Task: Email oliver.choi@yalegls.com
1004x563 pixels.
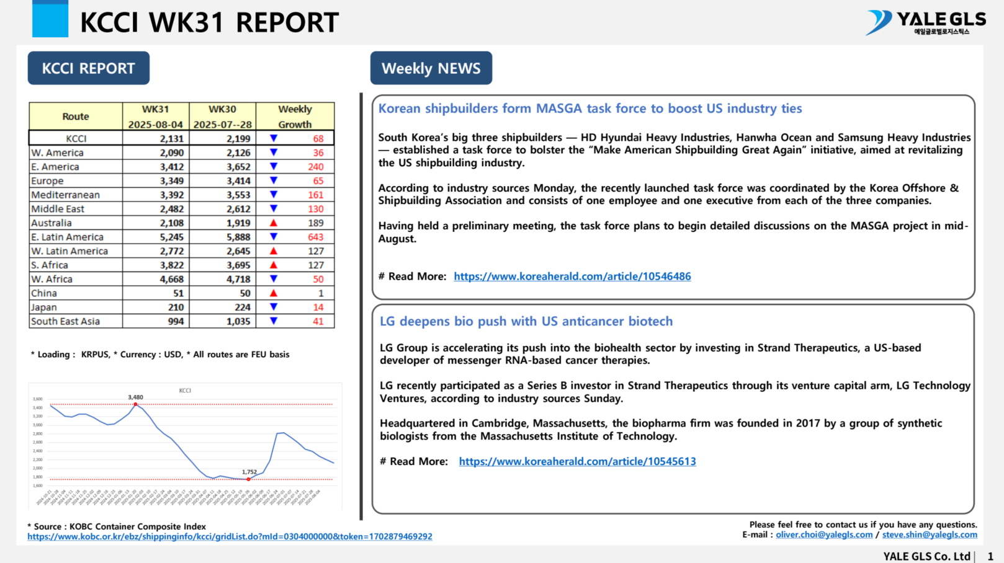Action: pos(824,534)
